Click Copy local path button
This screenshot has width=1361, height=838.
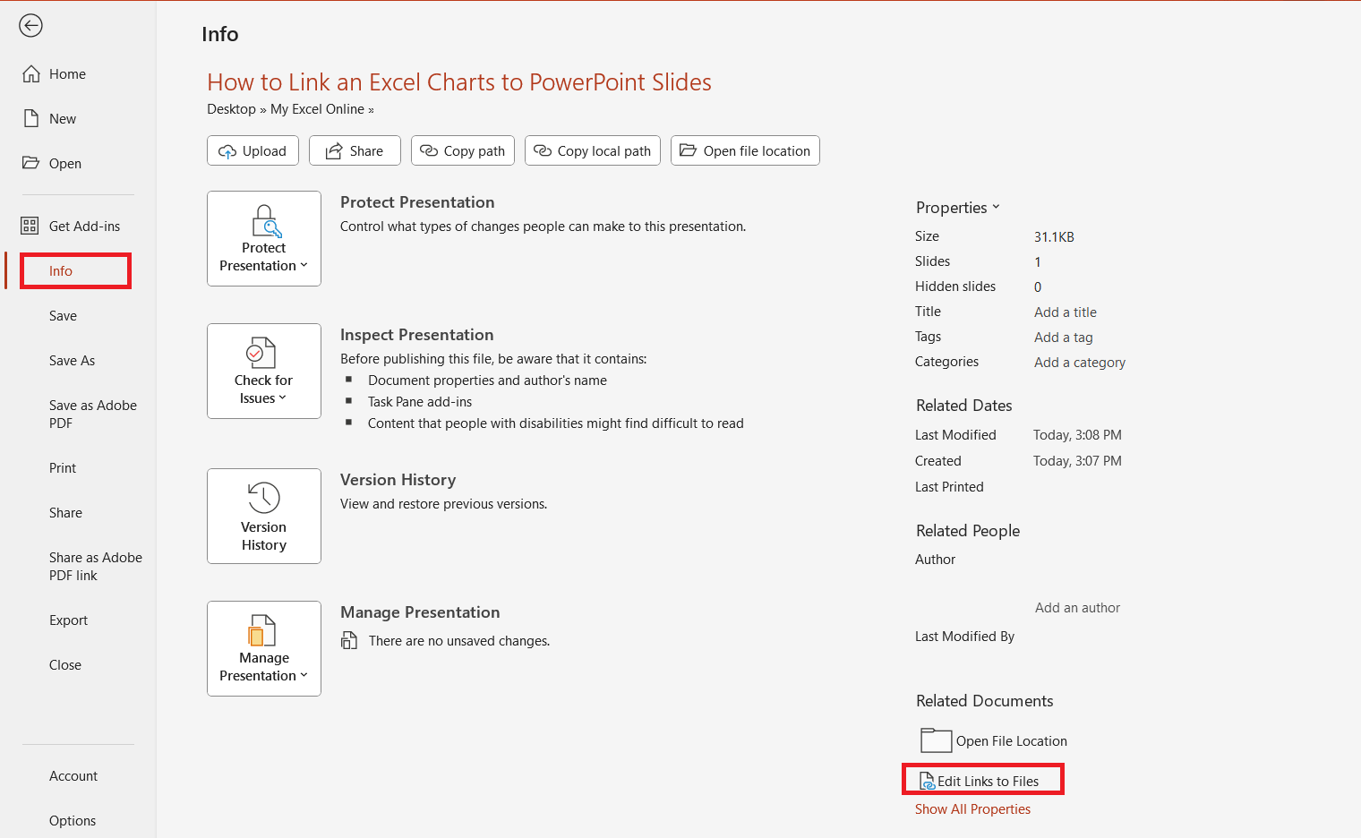pyautogui.click(x=593, y=150)
